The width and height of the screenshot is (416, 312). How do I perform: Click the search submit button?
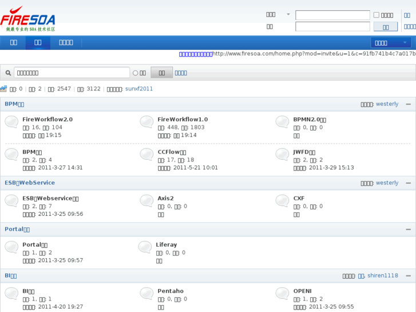click(161, 73)
